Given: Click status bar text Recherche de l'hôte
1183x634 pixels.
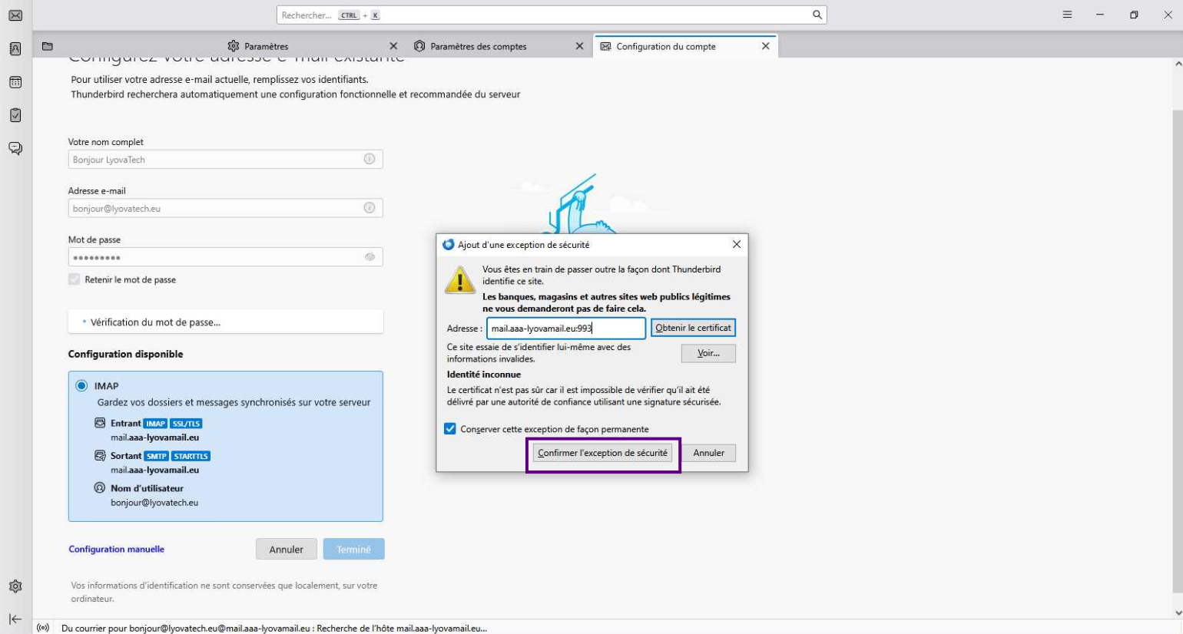Looking at the screenshot, I should pyautogui.click(x=401, y=628).
